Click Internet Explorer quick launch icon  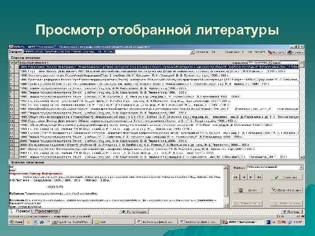[42, 222]
